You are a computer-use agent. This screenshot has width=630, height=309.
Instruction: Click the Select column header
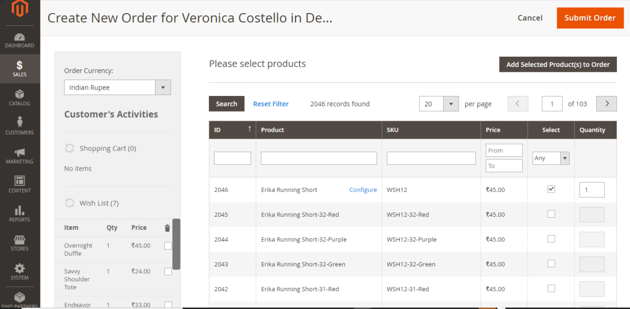coord(551,130)
